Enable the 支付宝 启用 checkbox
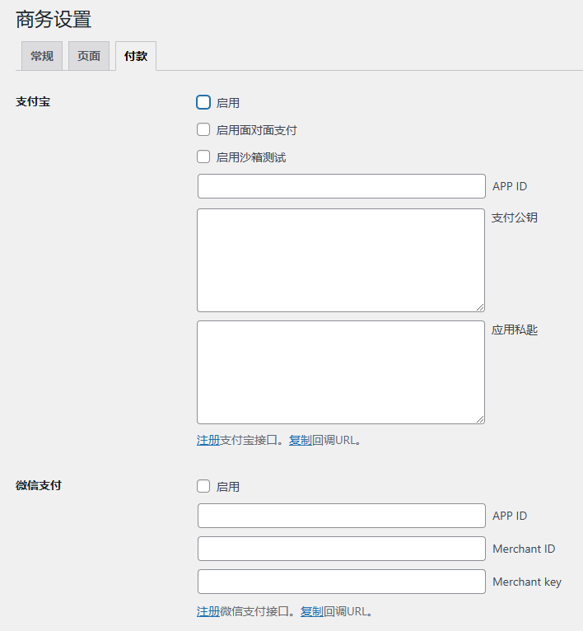583x631 pixels. click(x=203, y=103)
